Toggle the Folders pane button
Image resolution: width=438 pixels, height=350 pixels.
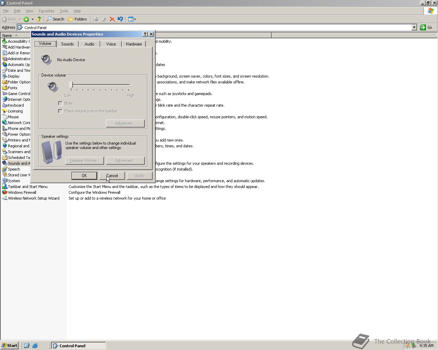(x=77, y=19)
